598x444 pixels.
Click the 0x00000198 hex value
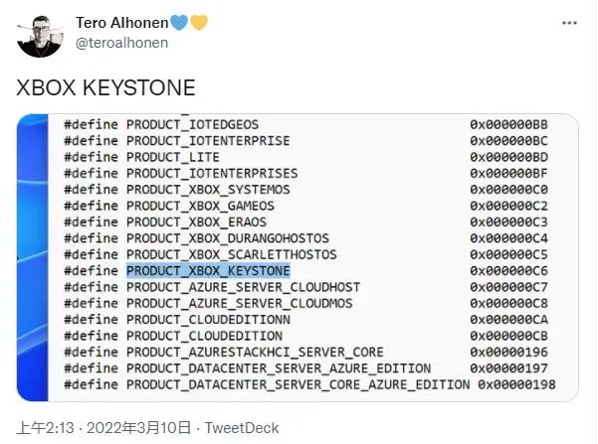click(516, 384)
